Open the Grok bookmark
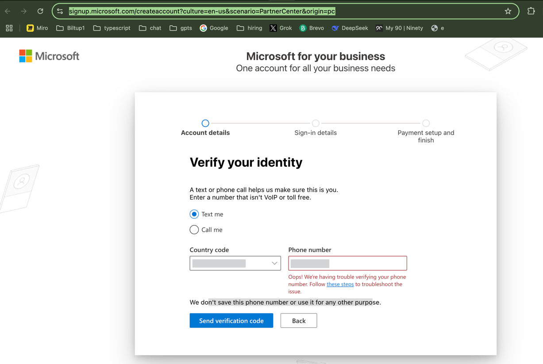 281,28
